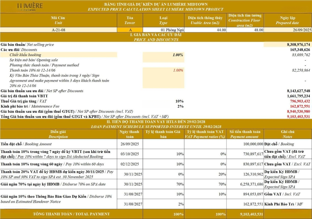Screen dimensions: 312x219
Task: Select the Chiết khấu booking label cell
Action: (59, 55)
